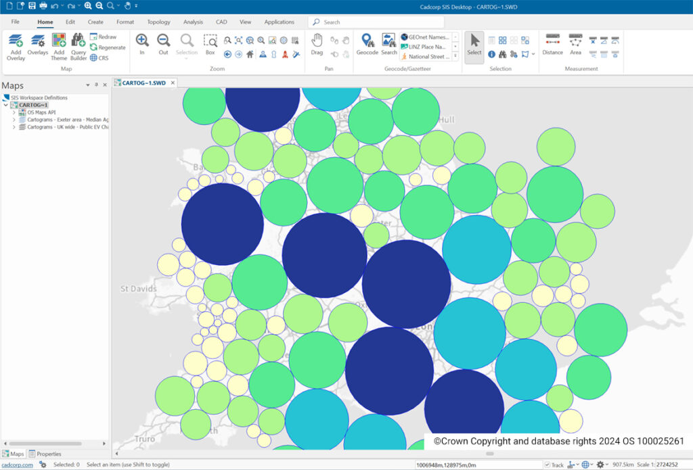Image resolution: width=693 pixels, height=470 pixels.
Task: Click the ribbon Search field
Action: tap(376, 22)
